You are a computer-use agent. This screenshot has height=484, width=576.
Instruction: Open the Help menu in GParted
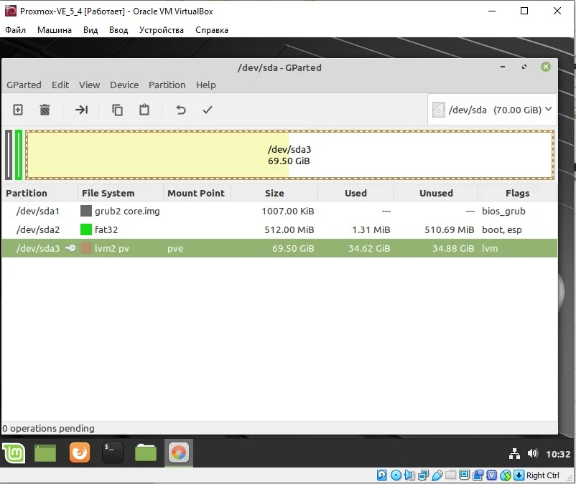point(205,85)
